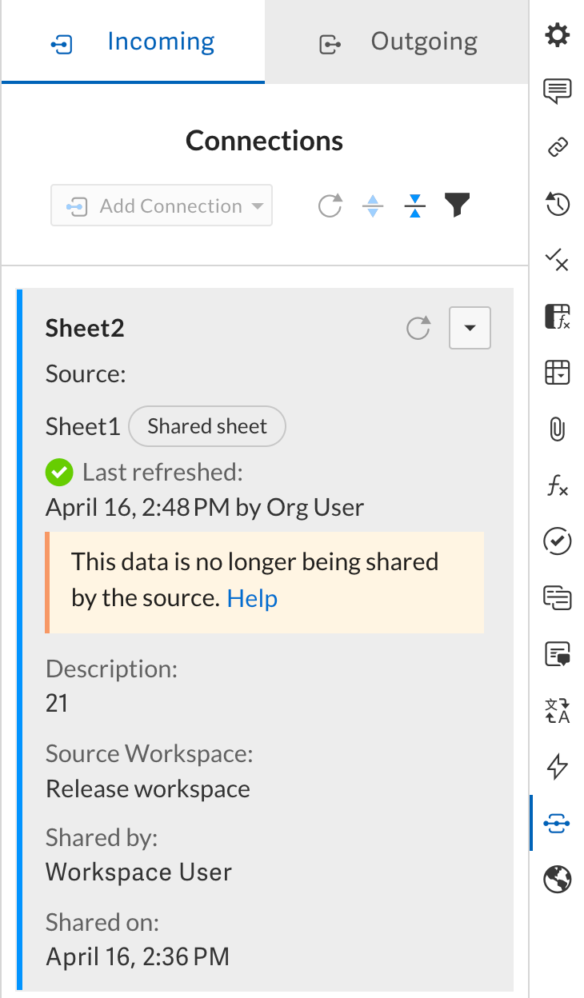
Task: Open the comments panel icon
Action: click(557, 91)
